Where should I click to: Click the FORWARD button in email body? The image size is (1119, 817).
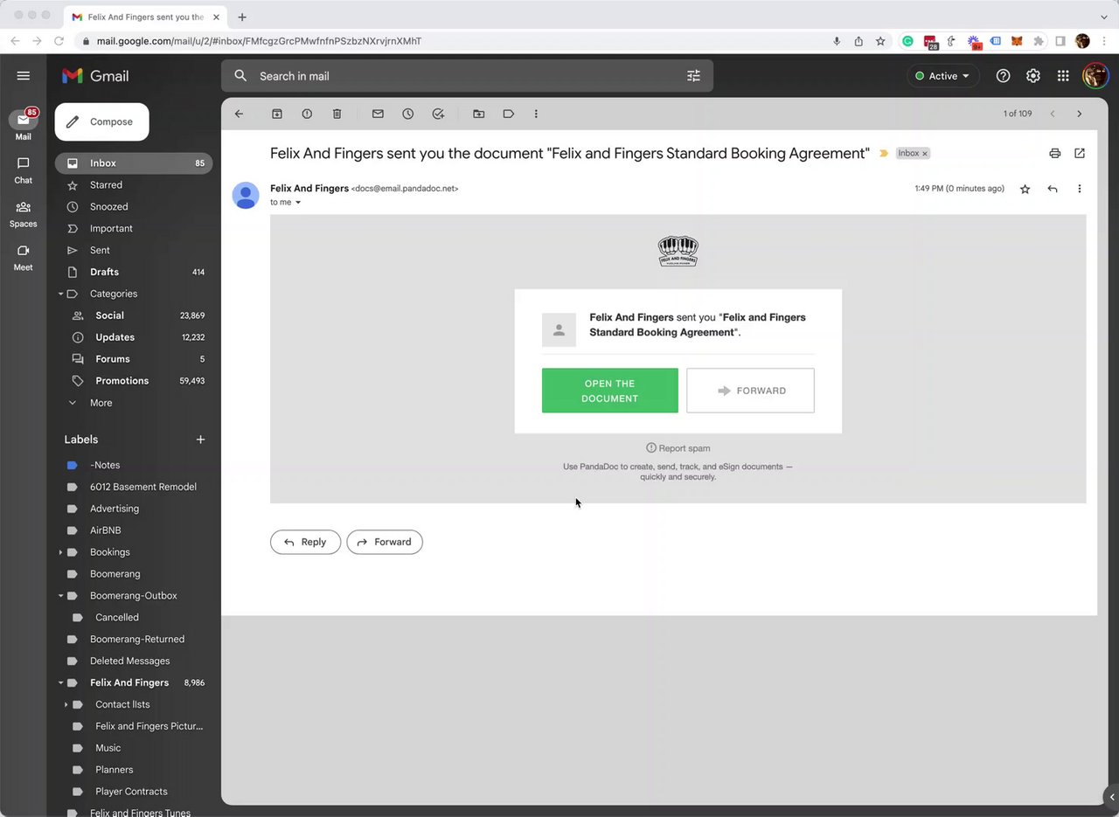[x=751, y=391]
